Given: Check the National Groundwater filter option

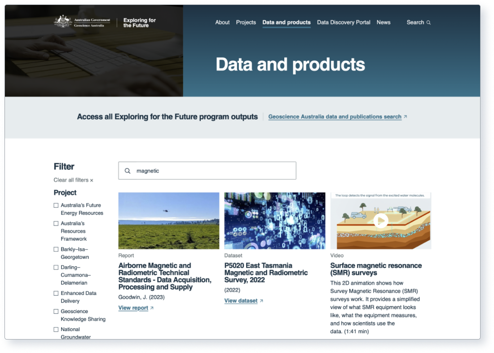Looking at the screenshot, I should tap(56, 329).
